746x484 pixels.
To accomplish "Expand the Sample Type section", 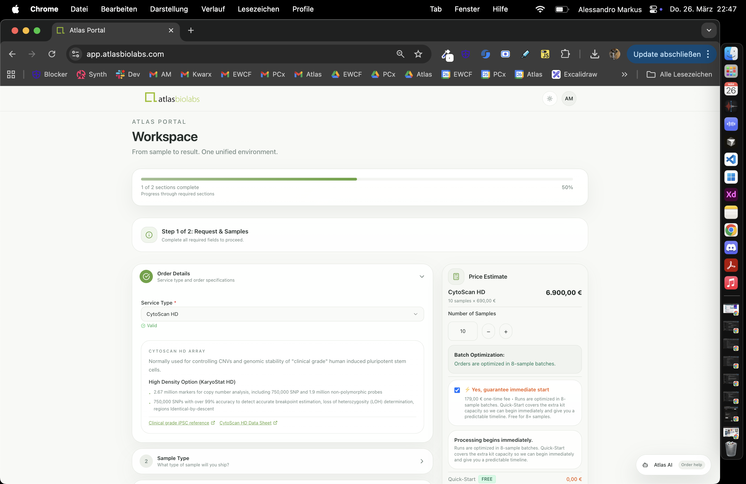I will [422, 461].
